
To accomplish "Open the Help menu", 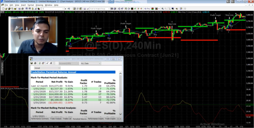I will [x=56, y=5].
